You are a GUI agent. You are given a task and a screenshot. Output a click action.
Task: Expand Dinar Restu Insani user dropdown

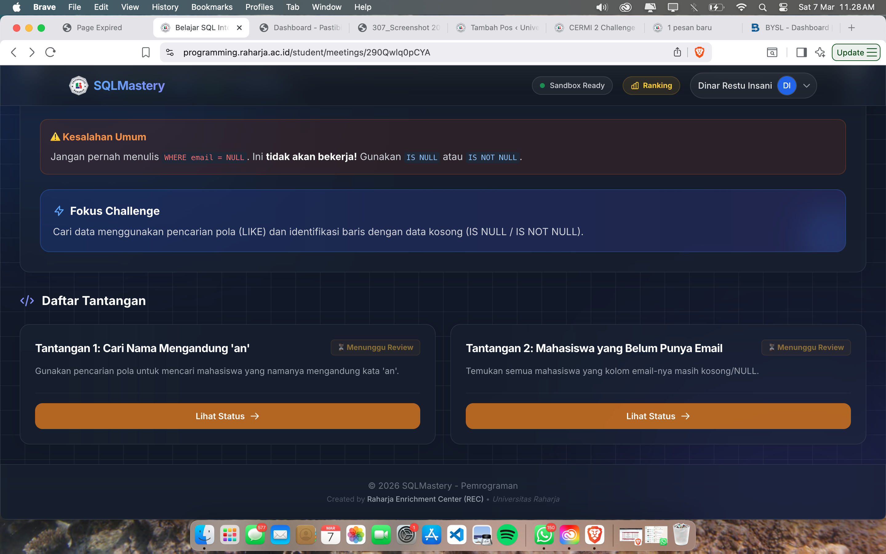pyautogui.click(x=807, y=85)
